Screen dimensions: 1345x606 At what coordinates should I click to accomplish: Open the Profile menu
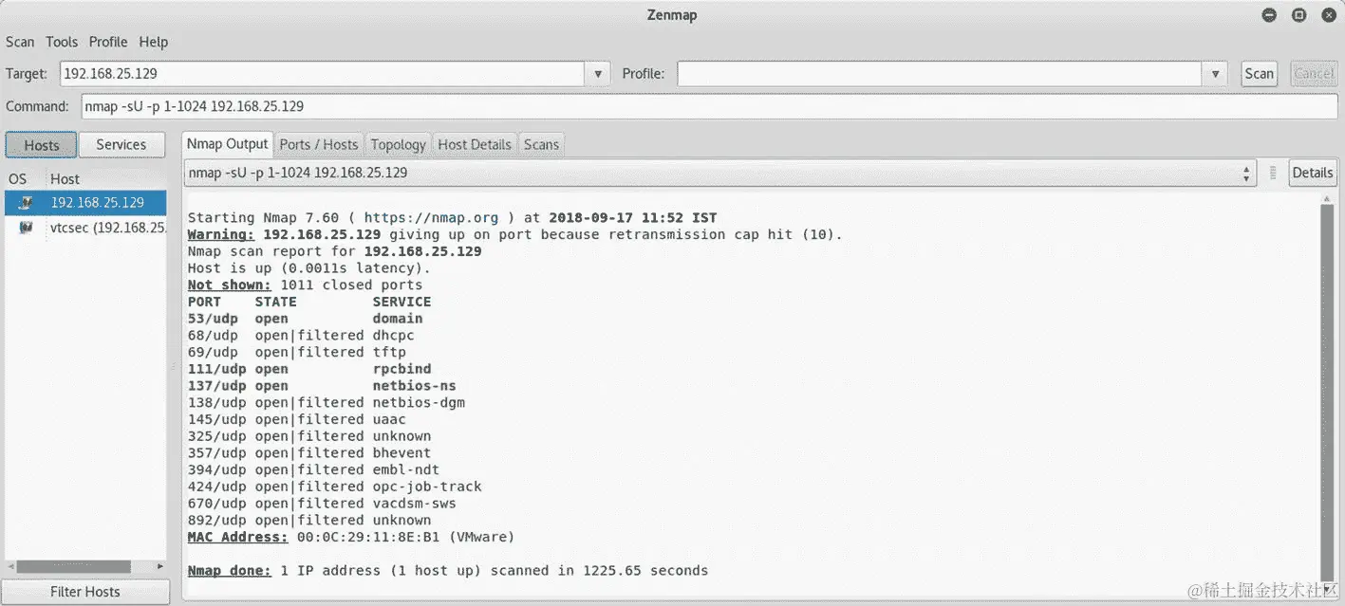point(108,42)
